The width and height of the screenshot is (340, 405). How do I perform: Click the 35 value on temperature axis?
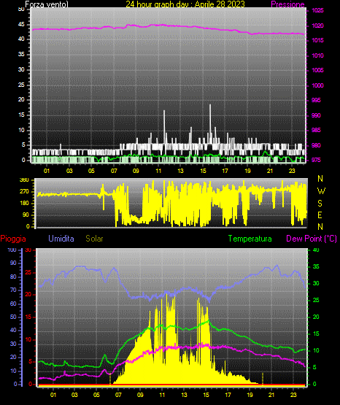click(x=316, y=266)
